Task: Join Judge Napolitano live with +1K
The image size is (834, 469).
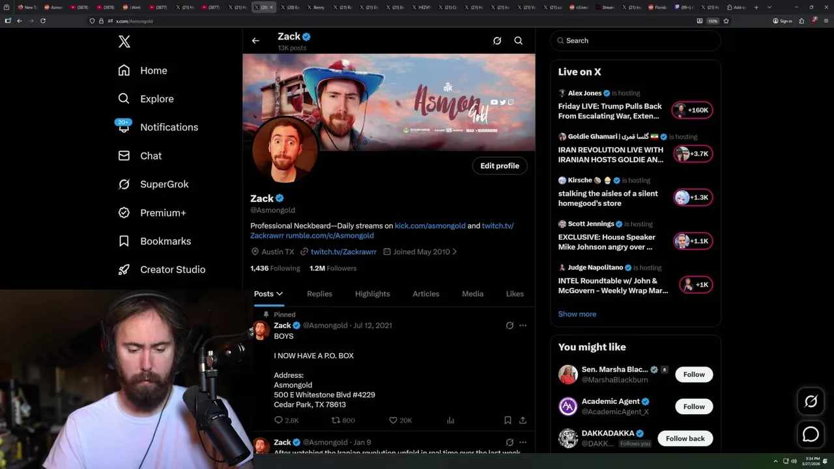Action: click(695, 285)
